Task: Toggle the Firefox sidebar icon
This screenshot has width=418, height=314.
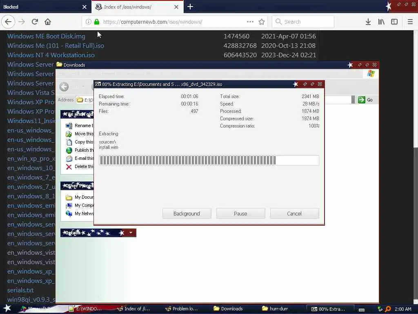Action: click(x=394, y=22)
